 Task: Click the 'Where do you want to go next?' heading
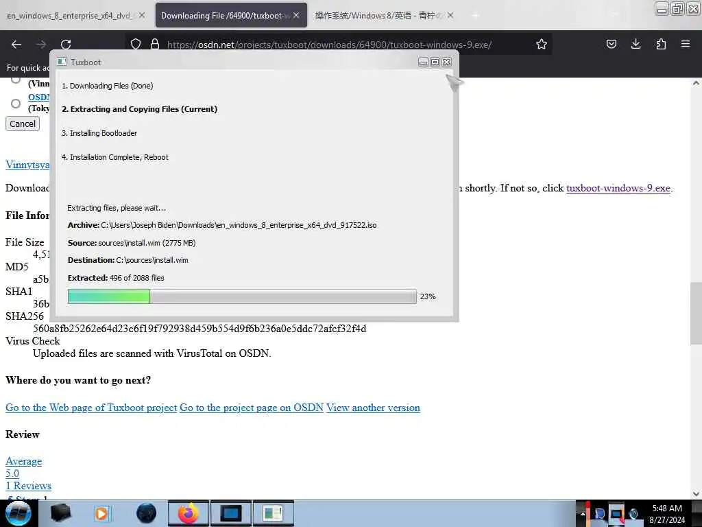click(78, 380)
